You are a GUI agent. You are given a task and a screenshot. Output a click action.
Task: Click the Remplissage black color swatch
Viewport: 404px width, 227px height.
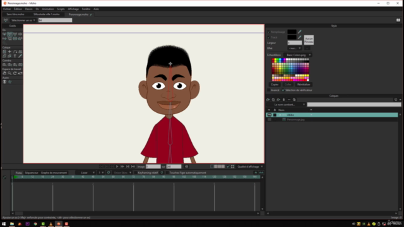(x=292, y=32)
